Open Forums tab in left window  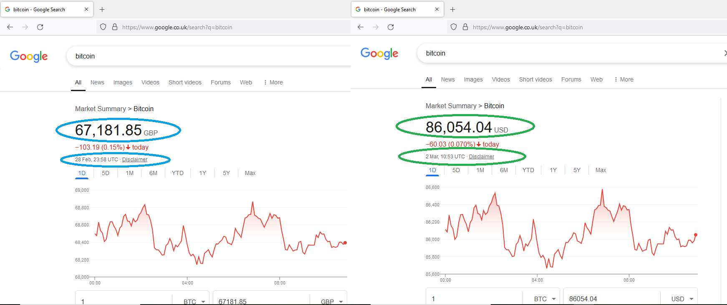point(221,82)
